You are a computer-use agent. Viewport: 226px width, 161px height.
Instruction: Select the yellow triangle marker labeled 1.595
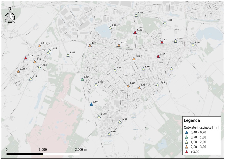click(193, 45)
